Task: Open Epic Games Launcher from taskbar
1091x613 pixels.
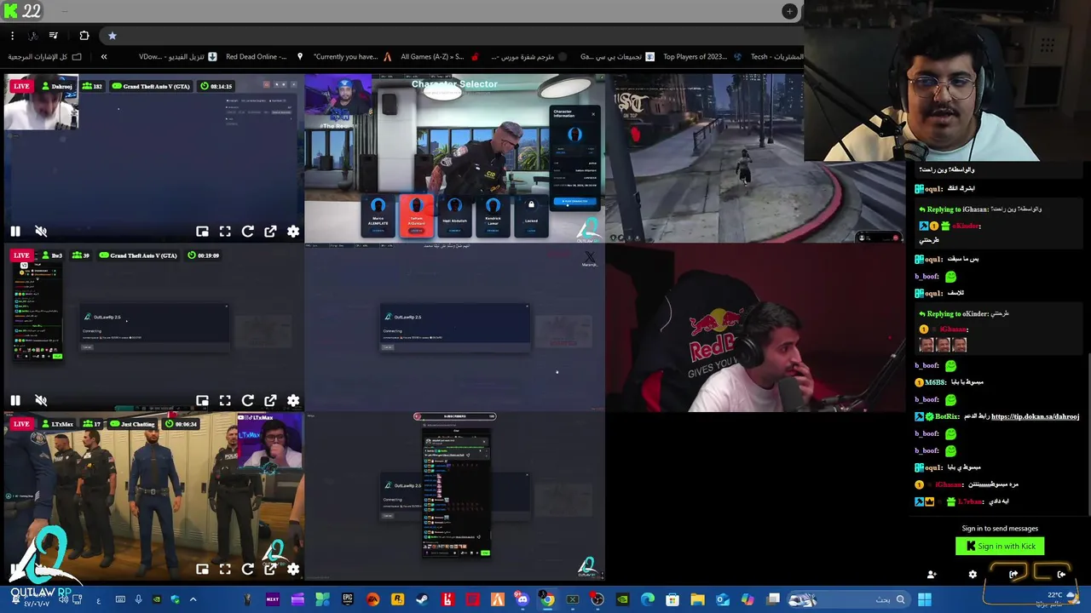Action: (x=348, y=600)
